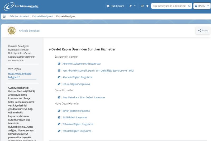Click the türkiye.gov.tr logo
Screen dimensions: 211x141
21,6
